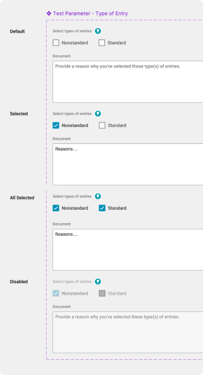Uncheck Standard in the All Selected row

click(x=102, y=208)
